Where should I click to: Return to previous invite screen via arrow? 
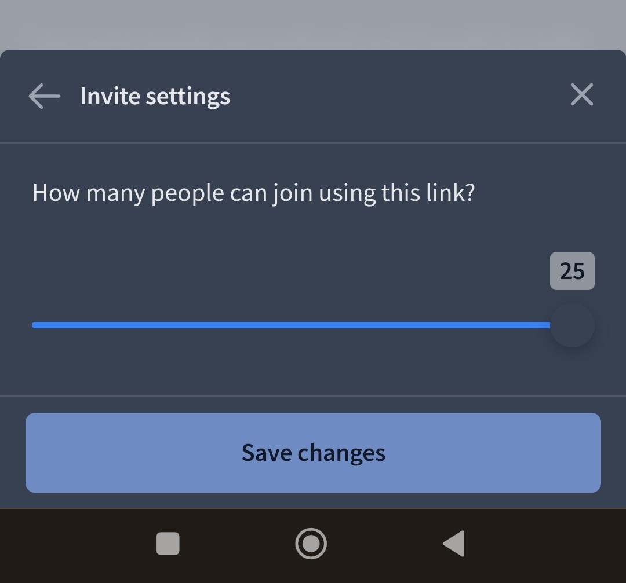(x=44, y=96)
